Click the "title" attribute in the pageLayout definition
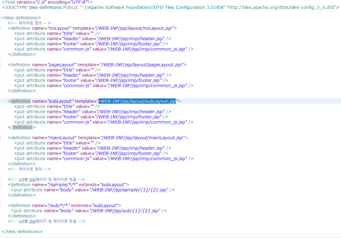Image resolution: width=341 pixels, height=238 pixels. [68, 70]
